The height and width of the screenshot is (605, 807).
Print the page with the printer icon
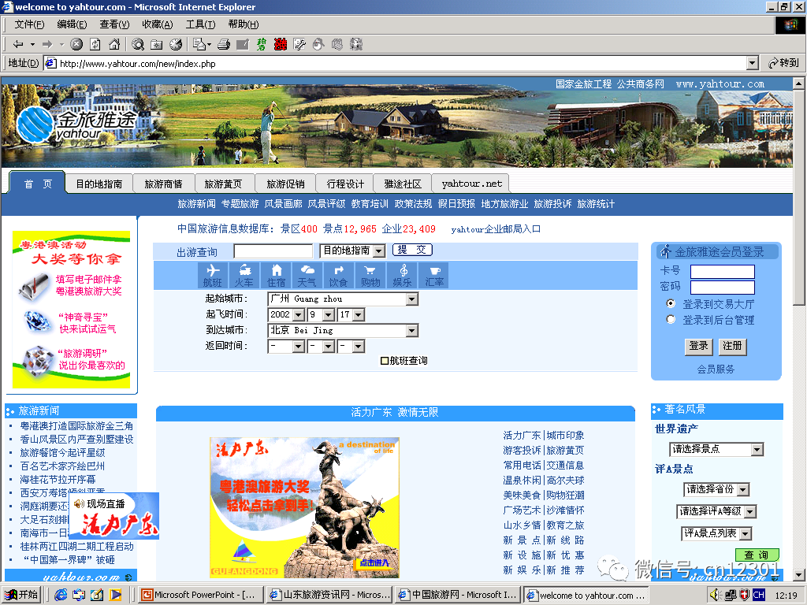coord(223,44)
